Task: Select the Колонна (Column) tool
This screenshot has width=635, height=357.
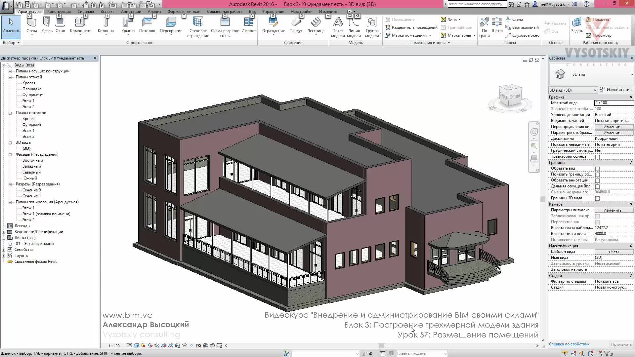Action: click(106, 26)
